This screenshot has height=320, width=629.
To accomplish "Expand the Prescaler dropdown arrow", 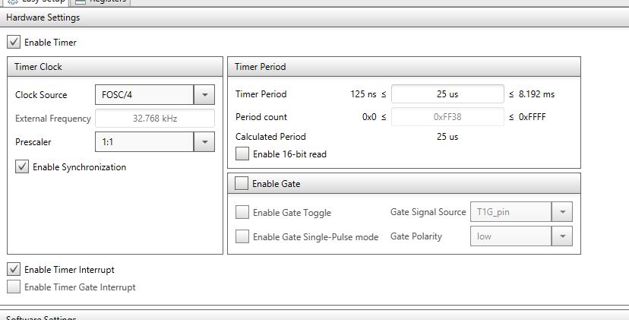I will 204,141.
